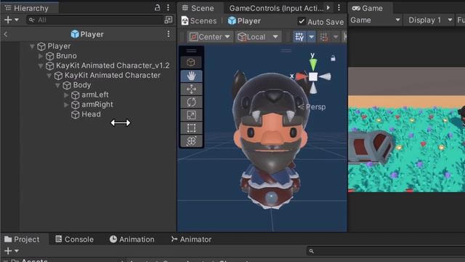Click the Project panel plus create button
Screen dimensions: 465x262
click(x=8, y=251)
